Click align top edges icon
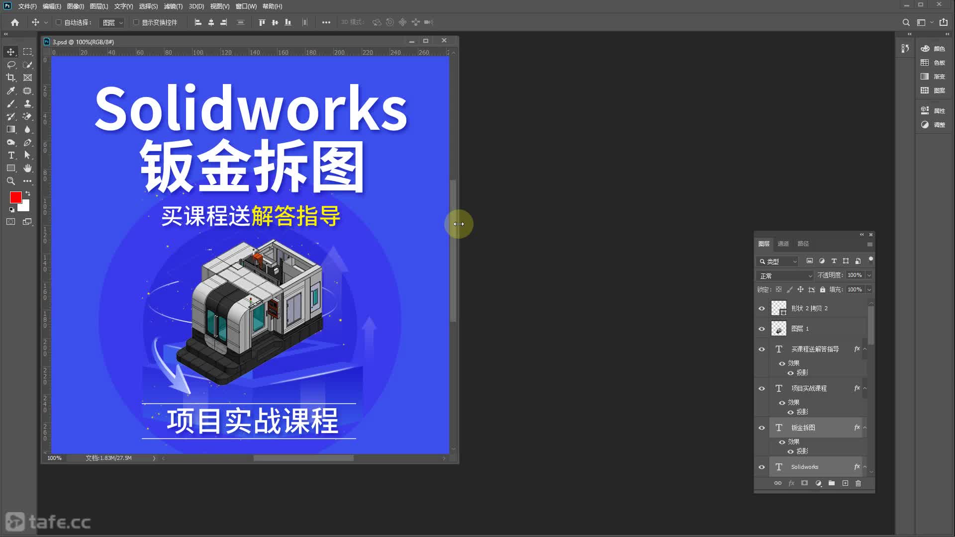This screenshot has height=537, width=955. pos(262,22)
